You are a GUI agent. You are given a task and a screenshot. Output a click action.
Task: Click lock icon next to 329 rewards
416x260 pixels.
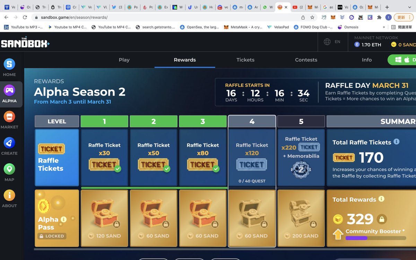coord(382,219)
